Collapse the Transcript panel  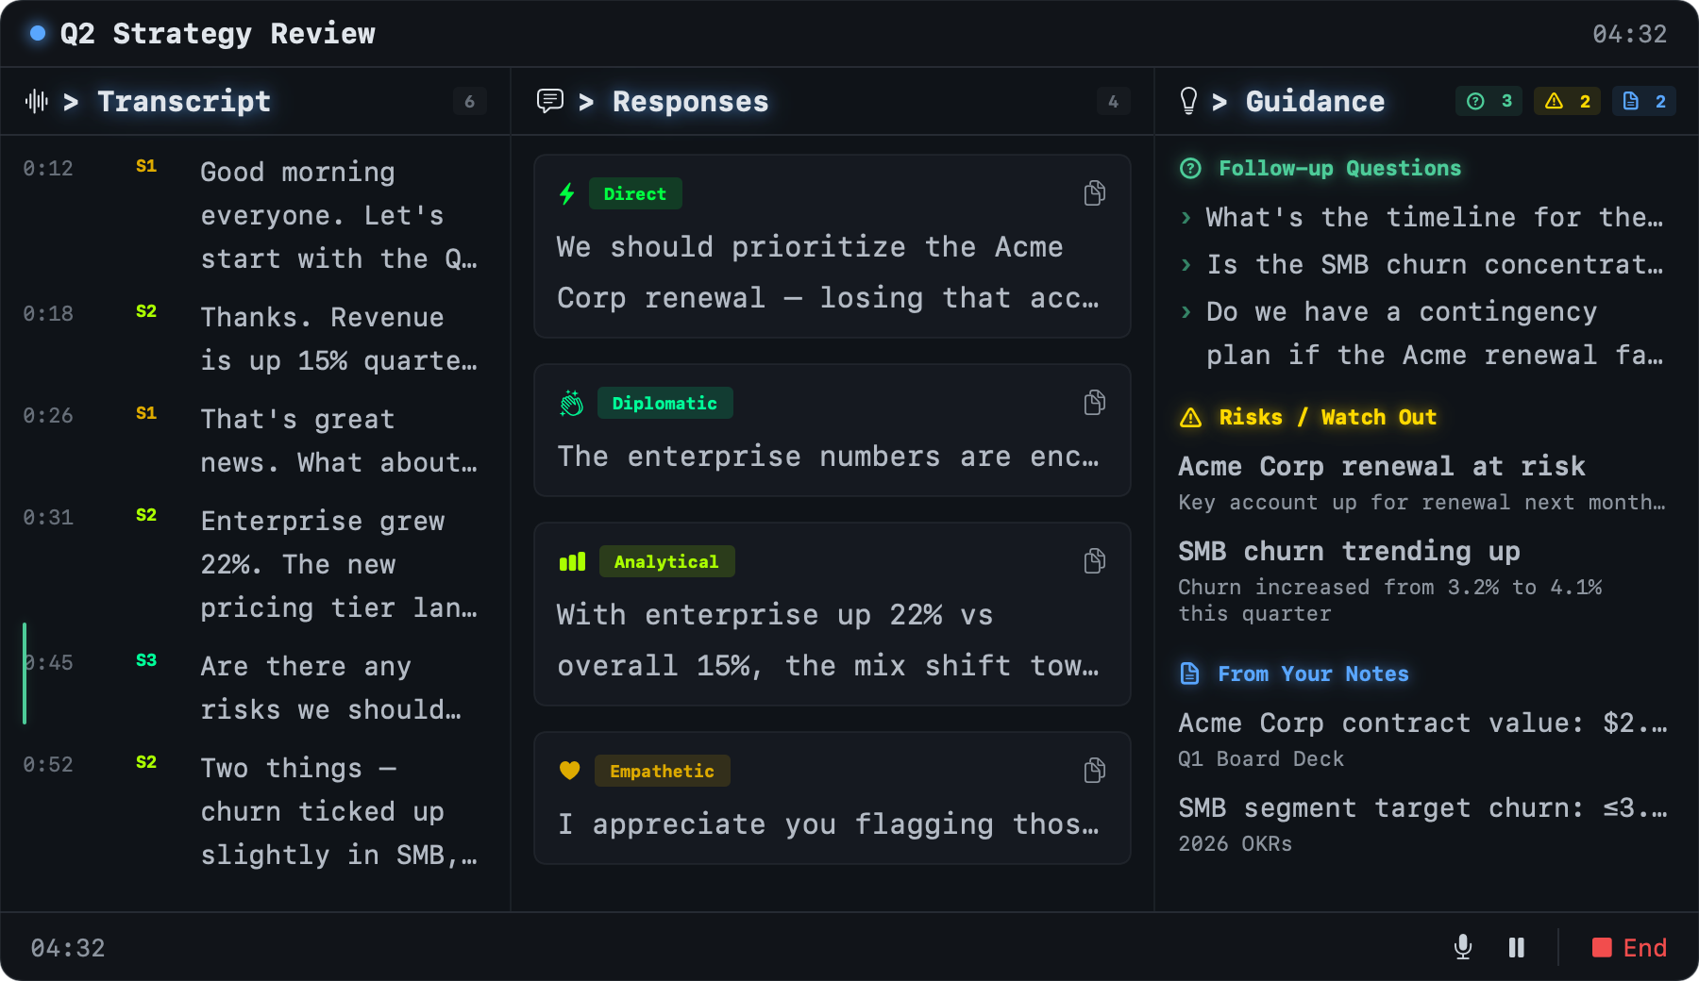click(71, 101)
